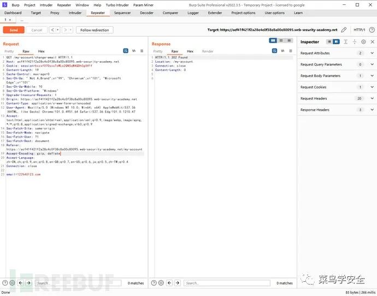Open Request search settings gear
The width and height of the screenshot is (377, 296).
click(x=12, y=283)
